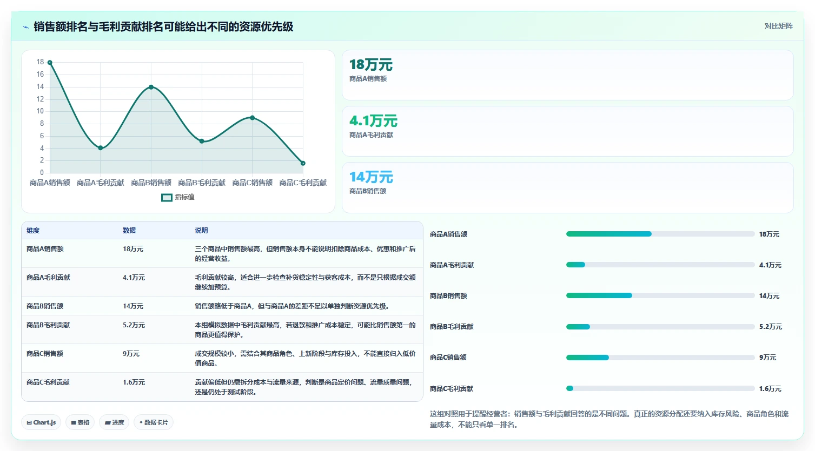Viewport: 815px width, 451px height.
Task: Click the 商品C销售额 table row label
Action: pos(45,354)
